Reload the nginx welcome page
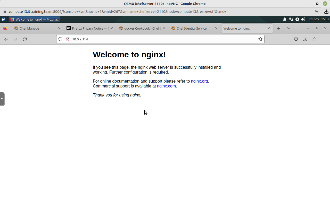 click(x=25, y=39)
